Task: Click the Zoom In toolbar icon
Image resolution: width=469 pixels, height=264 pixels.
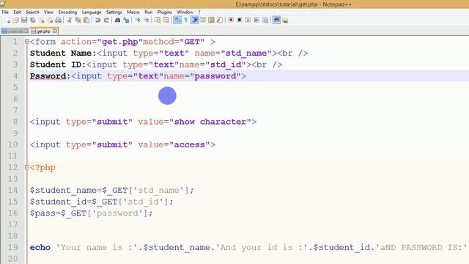Action: 138,20
